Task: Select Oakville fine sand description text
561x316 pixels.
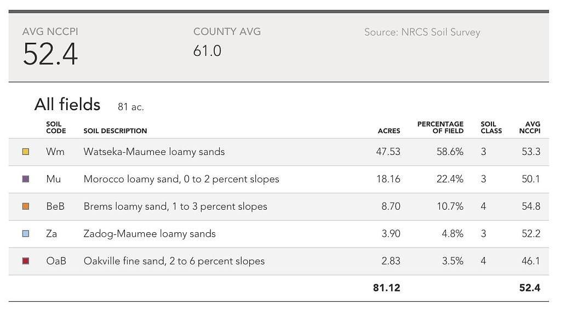Action: click(x=174, y=261)
